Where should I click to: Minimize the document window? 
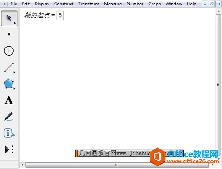point(205,4)
